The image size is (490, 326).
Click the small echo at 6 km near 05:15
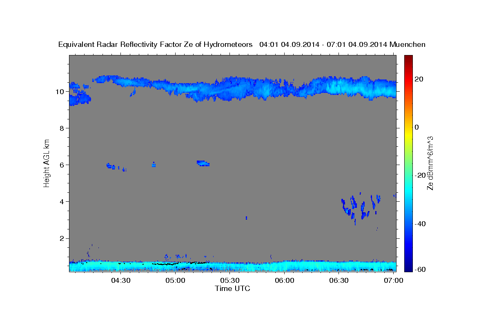pyautogui.click(x=203, y=163)
